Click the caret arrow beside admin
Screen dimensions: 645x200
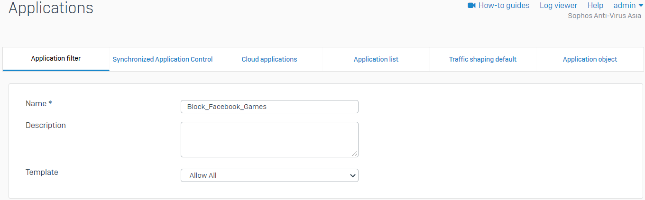click(x=641, y=6)
